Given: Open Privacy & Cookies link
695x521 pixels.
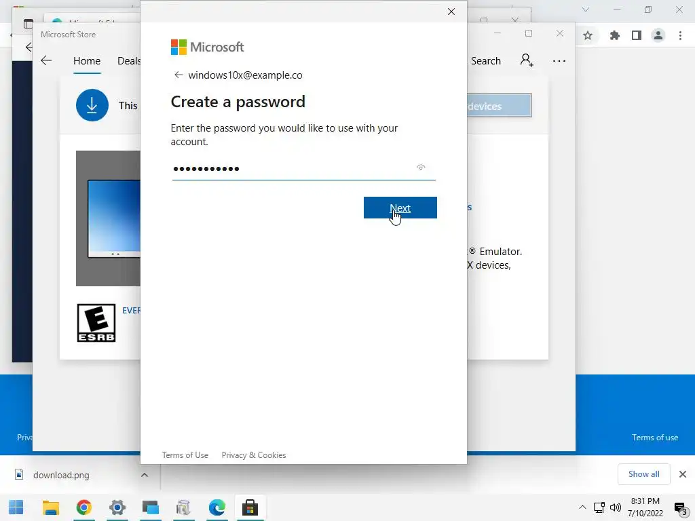Looking at the screenshot, I should coord(254,455).
